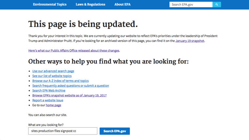
Task: Open the Laws & Regulations menu
Action: pyautogui.click(x=90, y=5)
